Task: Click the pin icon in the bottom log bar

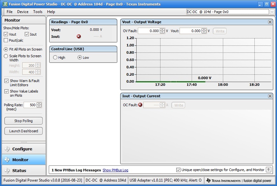Action: tap(268, 170)
